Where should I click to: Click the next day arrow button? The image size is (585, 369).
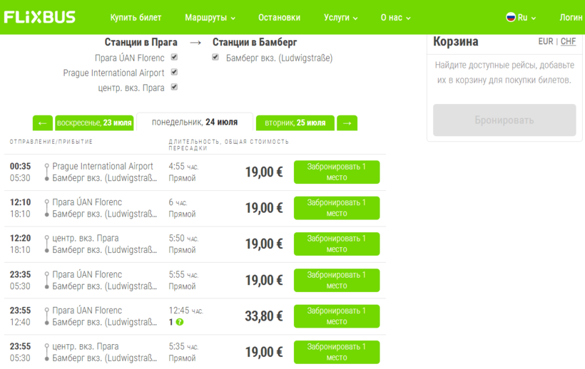coord(347,123)
